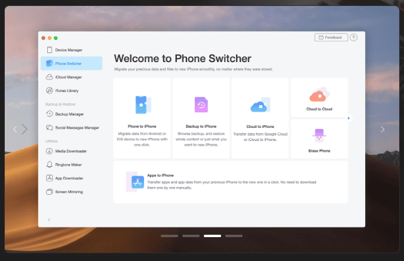Select the Phone to iPhone card title

pos(142,127)
